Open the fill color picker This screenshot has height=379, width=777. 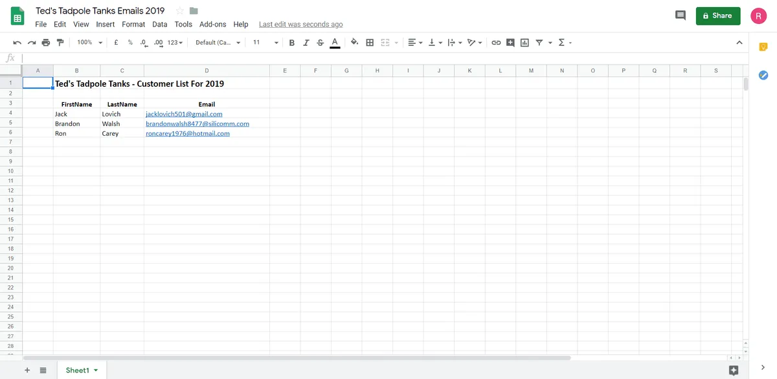pos(354,43)
